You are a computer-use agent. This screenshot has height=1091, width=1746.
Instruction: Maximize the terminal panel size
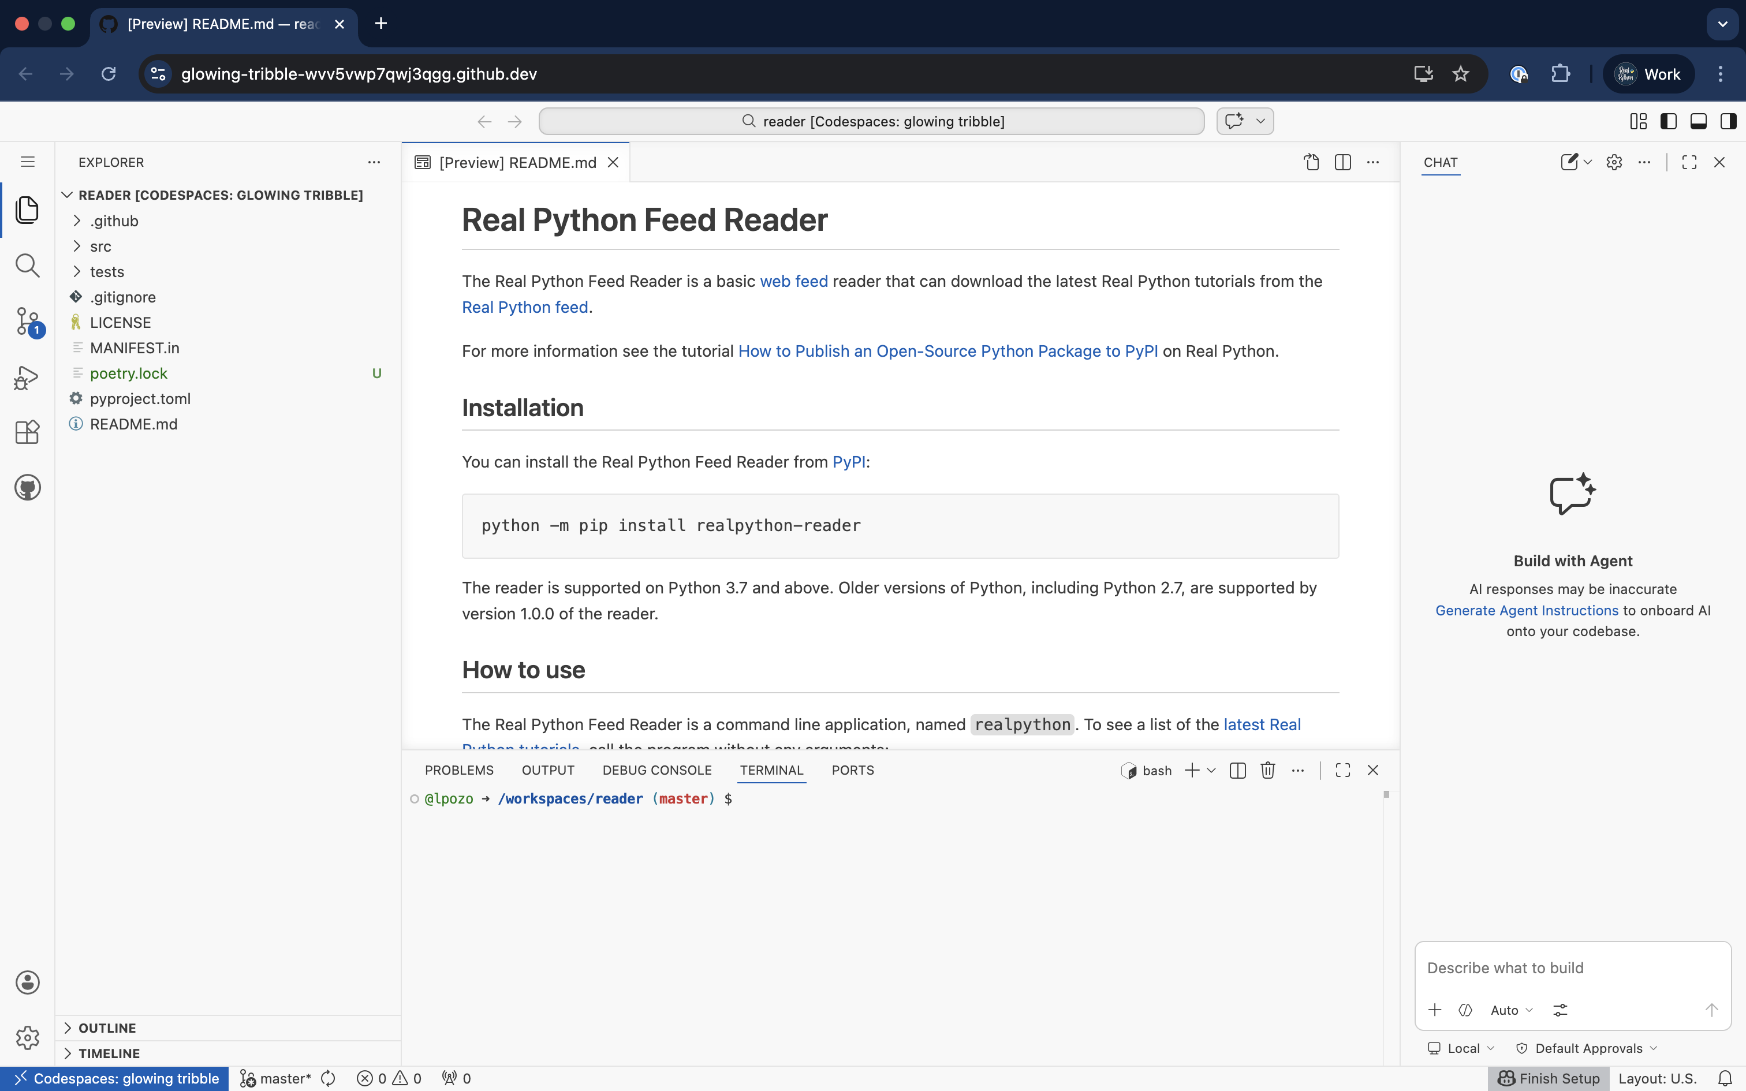click(1342, 771)
